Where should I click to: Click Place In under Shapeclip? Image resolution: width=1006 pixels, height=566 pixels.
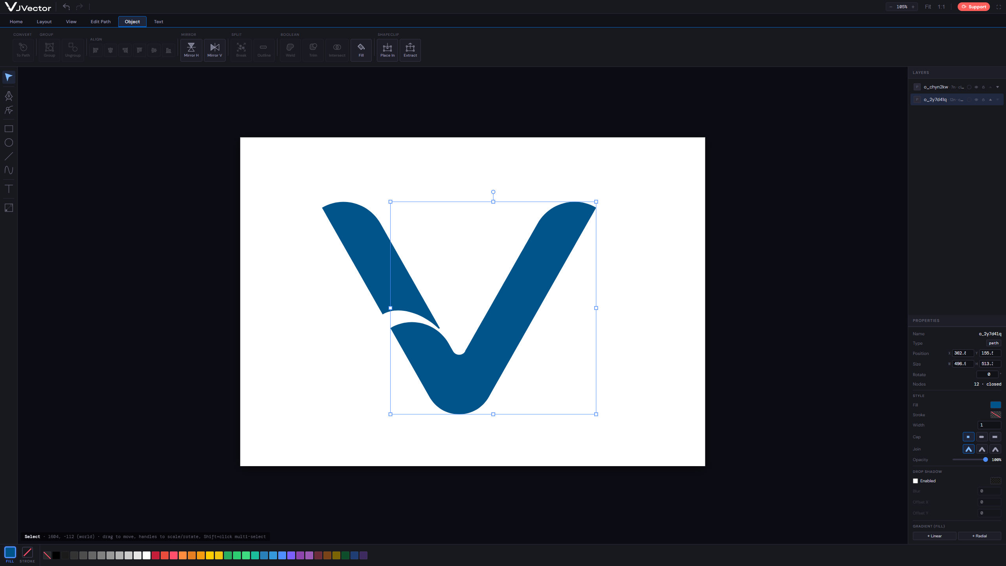[x=387, y=50]
